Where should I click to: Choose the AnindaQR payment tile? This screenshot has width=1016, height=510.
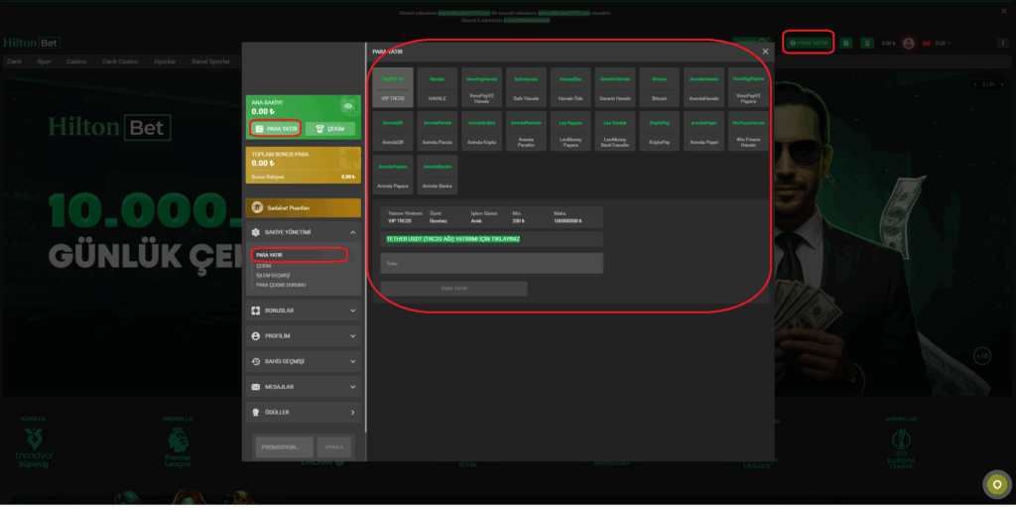(x=393, y=131)
